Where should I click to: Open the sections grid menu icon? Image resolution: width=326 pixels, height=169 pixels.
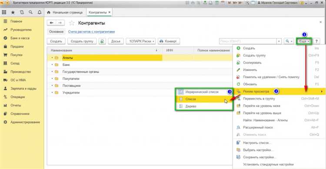[x=4, y=13]
